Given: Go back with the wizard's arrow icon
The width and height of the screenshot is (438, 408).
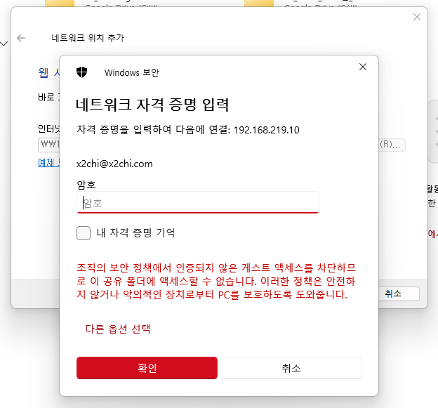Looking at the screenshot, I should 21,38.
